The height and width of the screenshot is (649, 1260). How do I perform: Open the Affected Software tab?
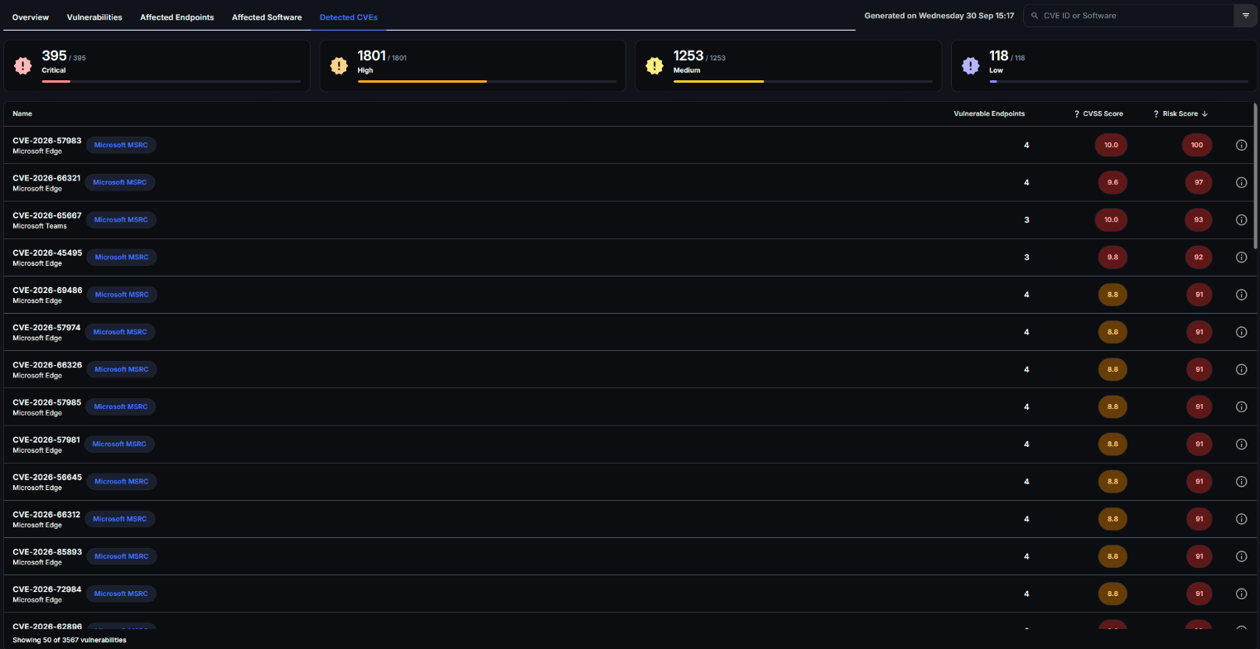pos(267,17)
